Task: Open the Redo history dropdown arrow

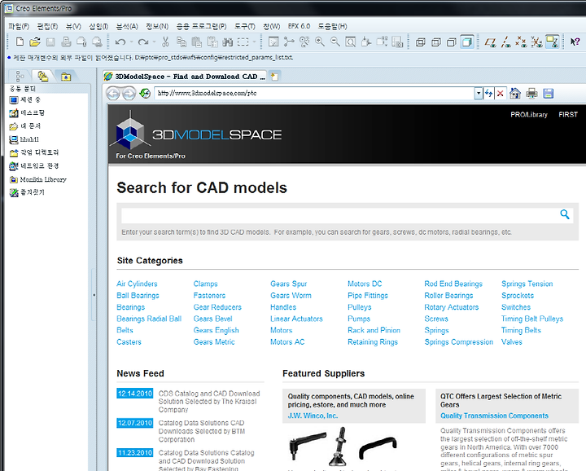Action: pyautogui.click(x=154, y=42)
